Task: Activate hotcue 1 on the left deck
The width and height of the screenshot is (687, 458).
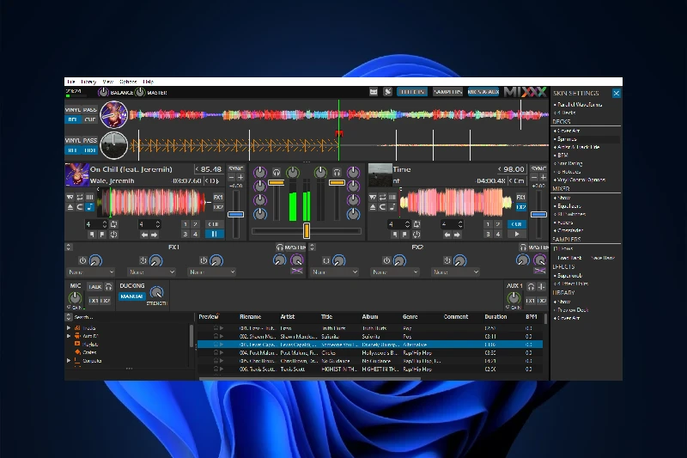Action: coord(185,224)
